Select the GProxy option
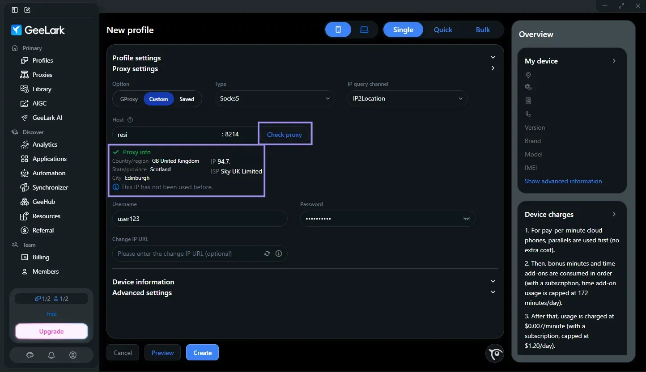Viewport: 646px width, 372px height. coord(129,99)
